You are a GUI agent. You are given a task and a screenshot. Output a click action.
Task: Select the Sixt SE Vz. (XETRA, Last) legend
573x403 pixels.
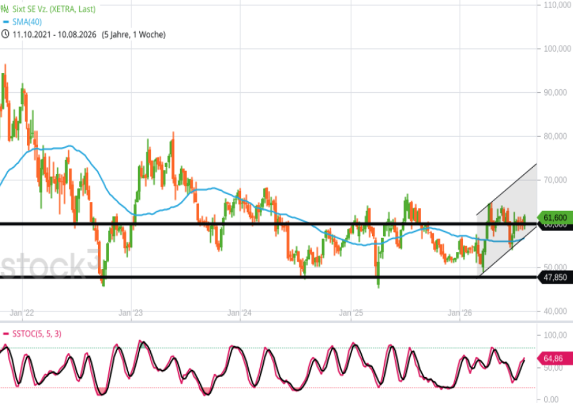pos(54,9)
